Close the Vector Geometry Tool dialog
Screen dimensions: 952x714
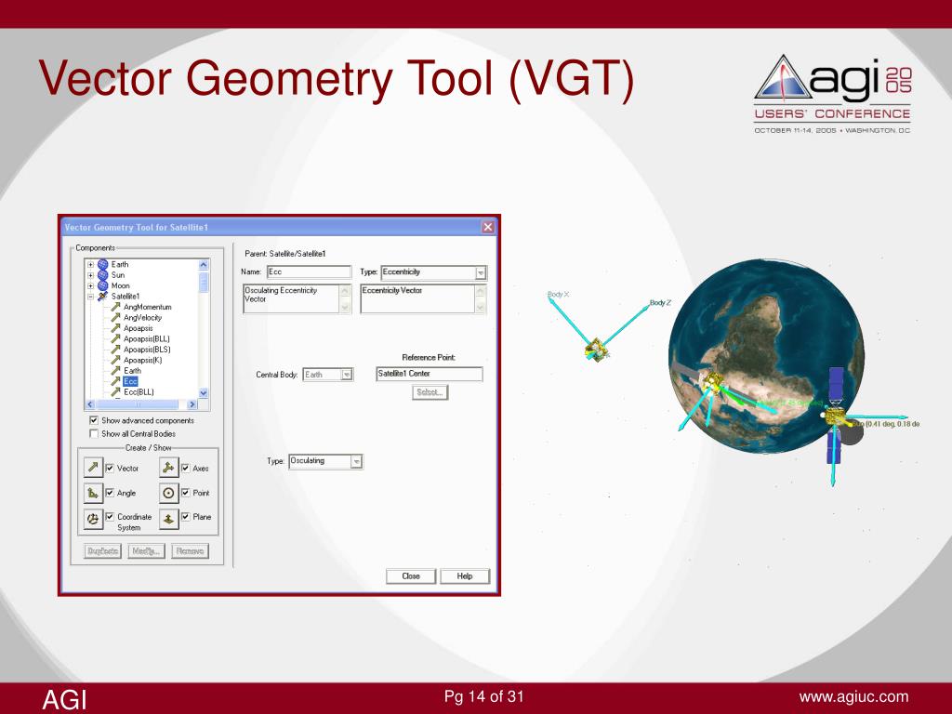[487, 227]
